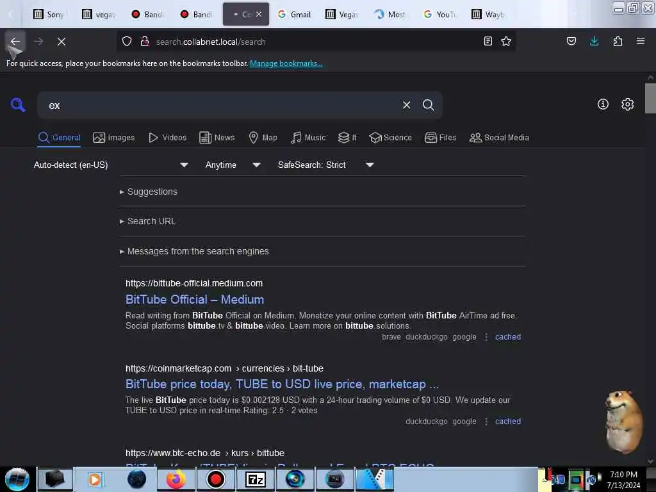This screenshot has width=656, height=492.
Task: Open the Firefox hamburger menu
Action: [641, 41]
